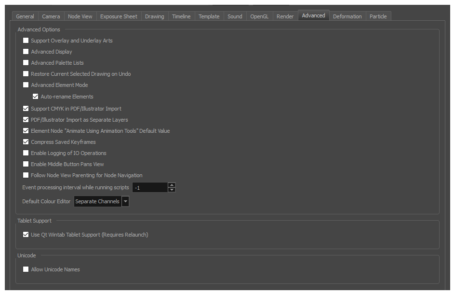Screen dimensions: 455x295
Task: Enable Advanced Palette Lists
Action: [26, 62]
